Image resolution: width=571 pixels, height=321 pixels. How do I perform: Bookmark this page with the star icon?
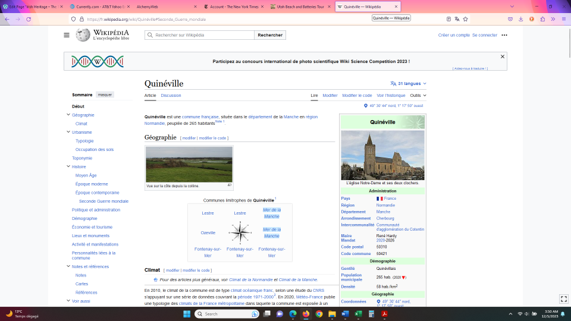(465, 19)
